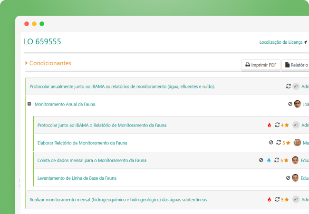Click the blue water drop icon on Coleta de dados row

[x=269, y=160]
